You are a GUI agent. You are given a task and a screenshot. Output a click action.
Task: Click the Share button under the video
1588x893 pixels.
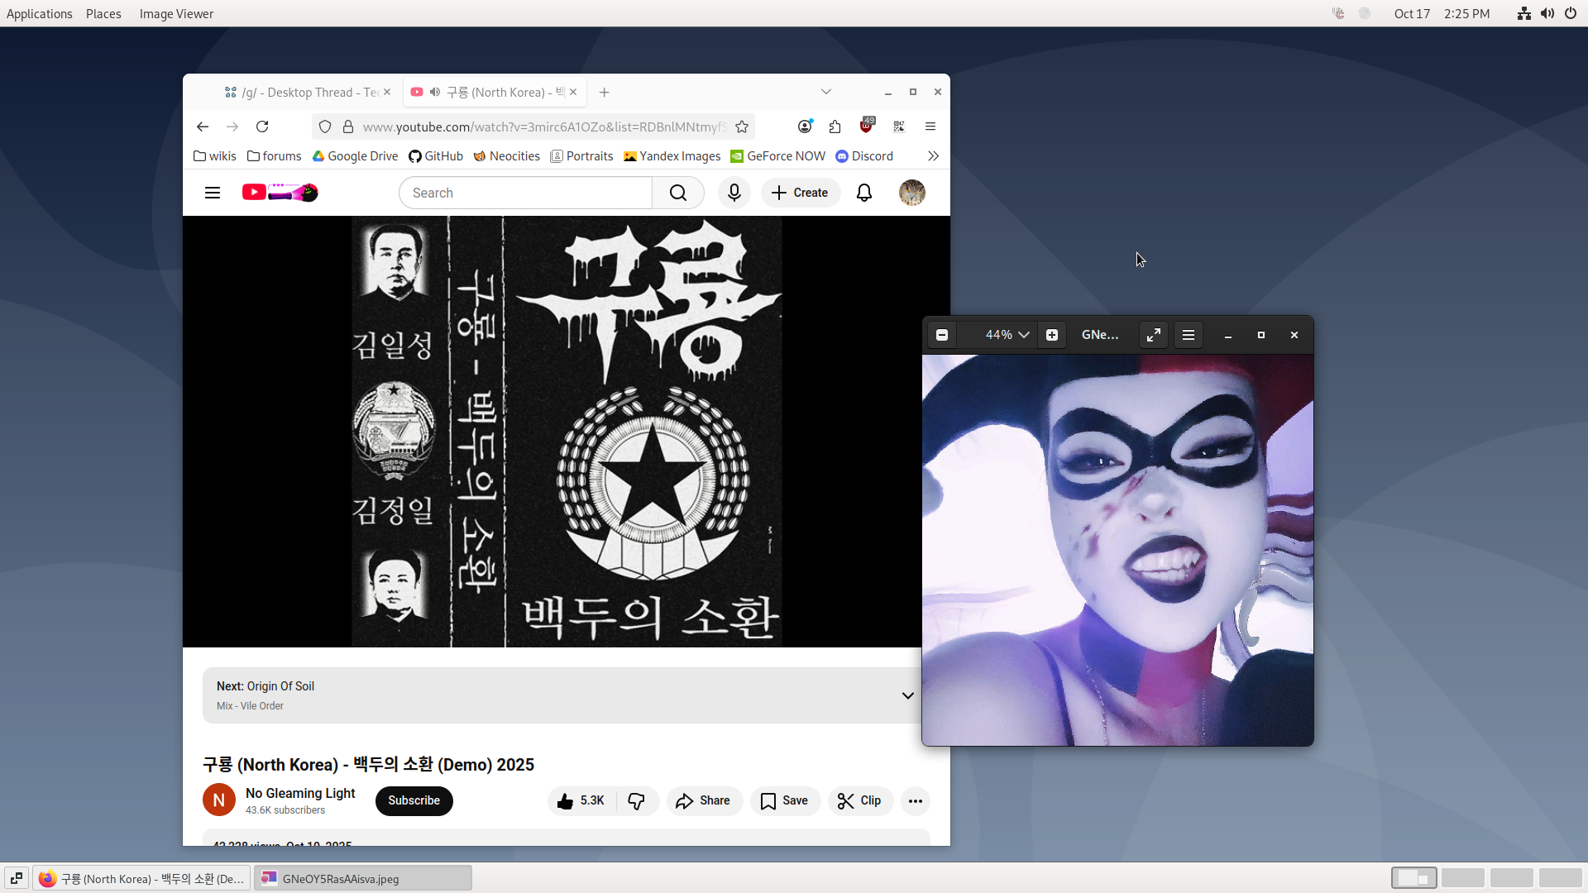click(x=703, y=800)
